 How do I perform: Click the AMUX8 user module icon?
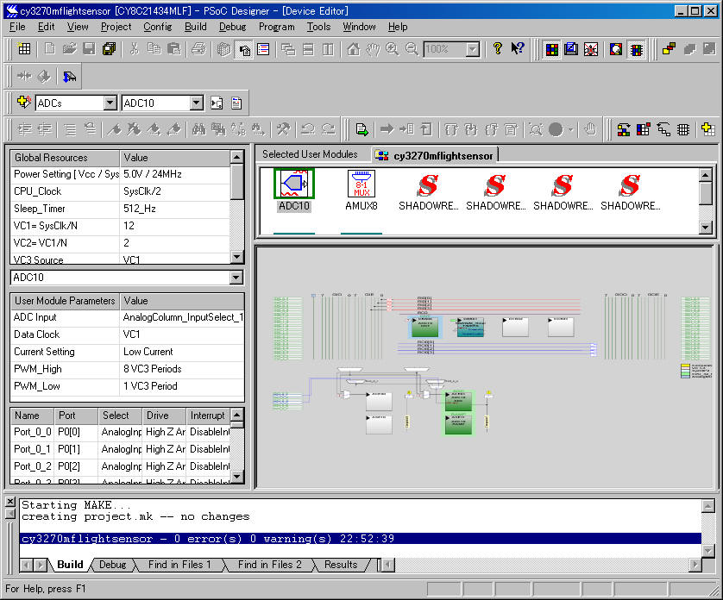pos(361,184)
